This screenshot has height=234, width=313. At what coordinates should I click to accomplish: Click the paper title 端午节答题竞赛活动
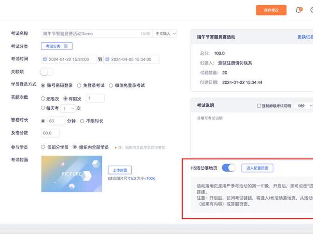[x=216, y=37]
